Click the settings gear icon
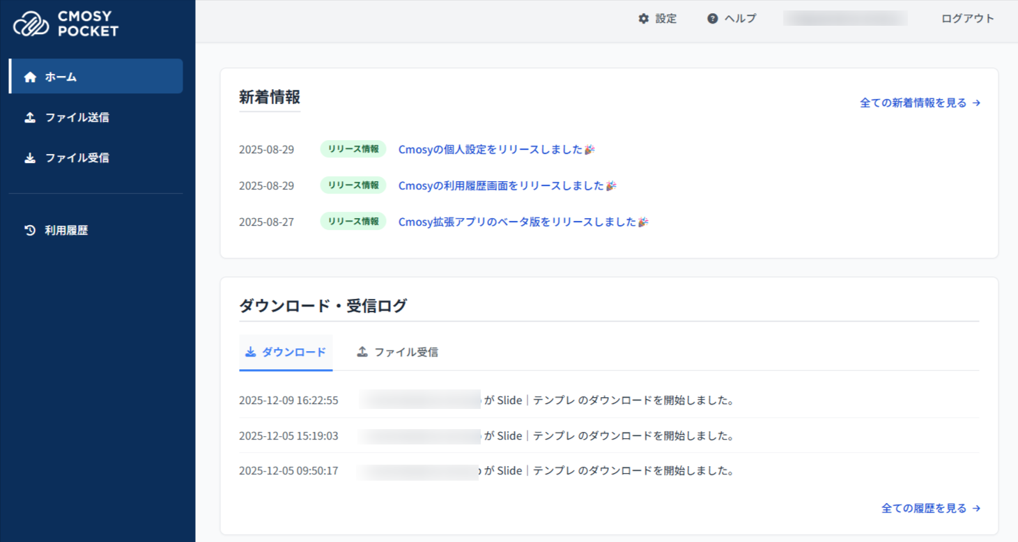The image size is (1018, 542). point(643,19)
